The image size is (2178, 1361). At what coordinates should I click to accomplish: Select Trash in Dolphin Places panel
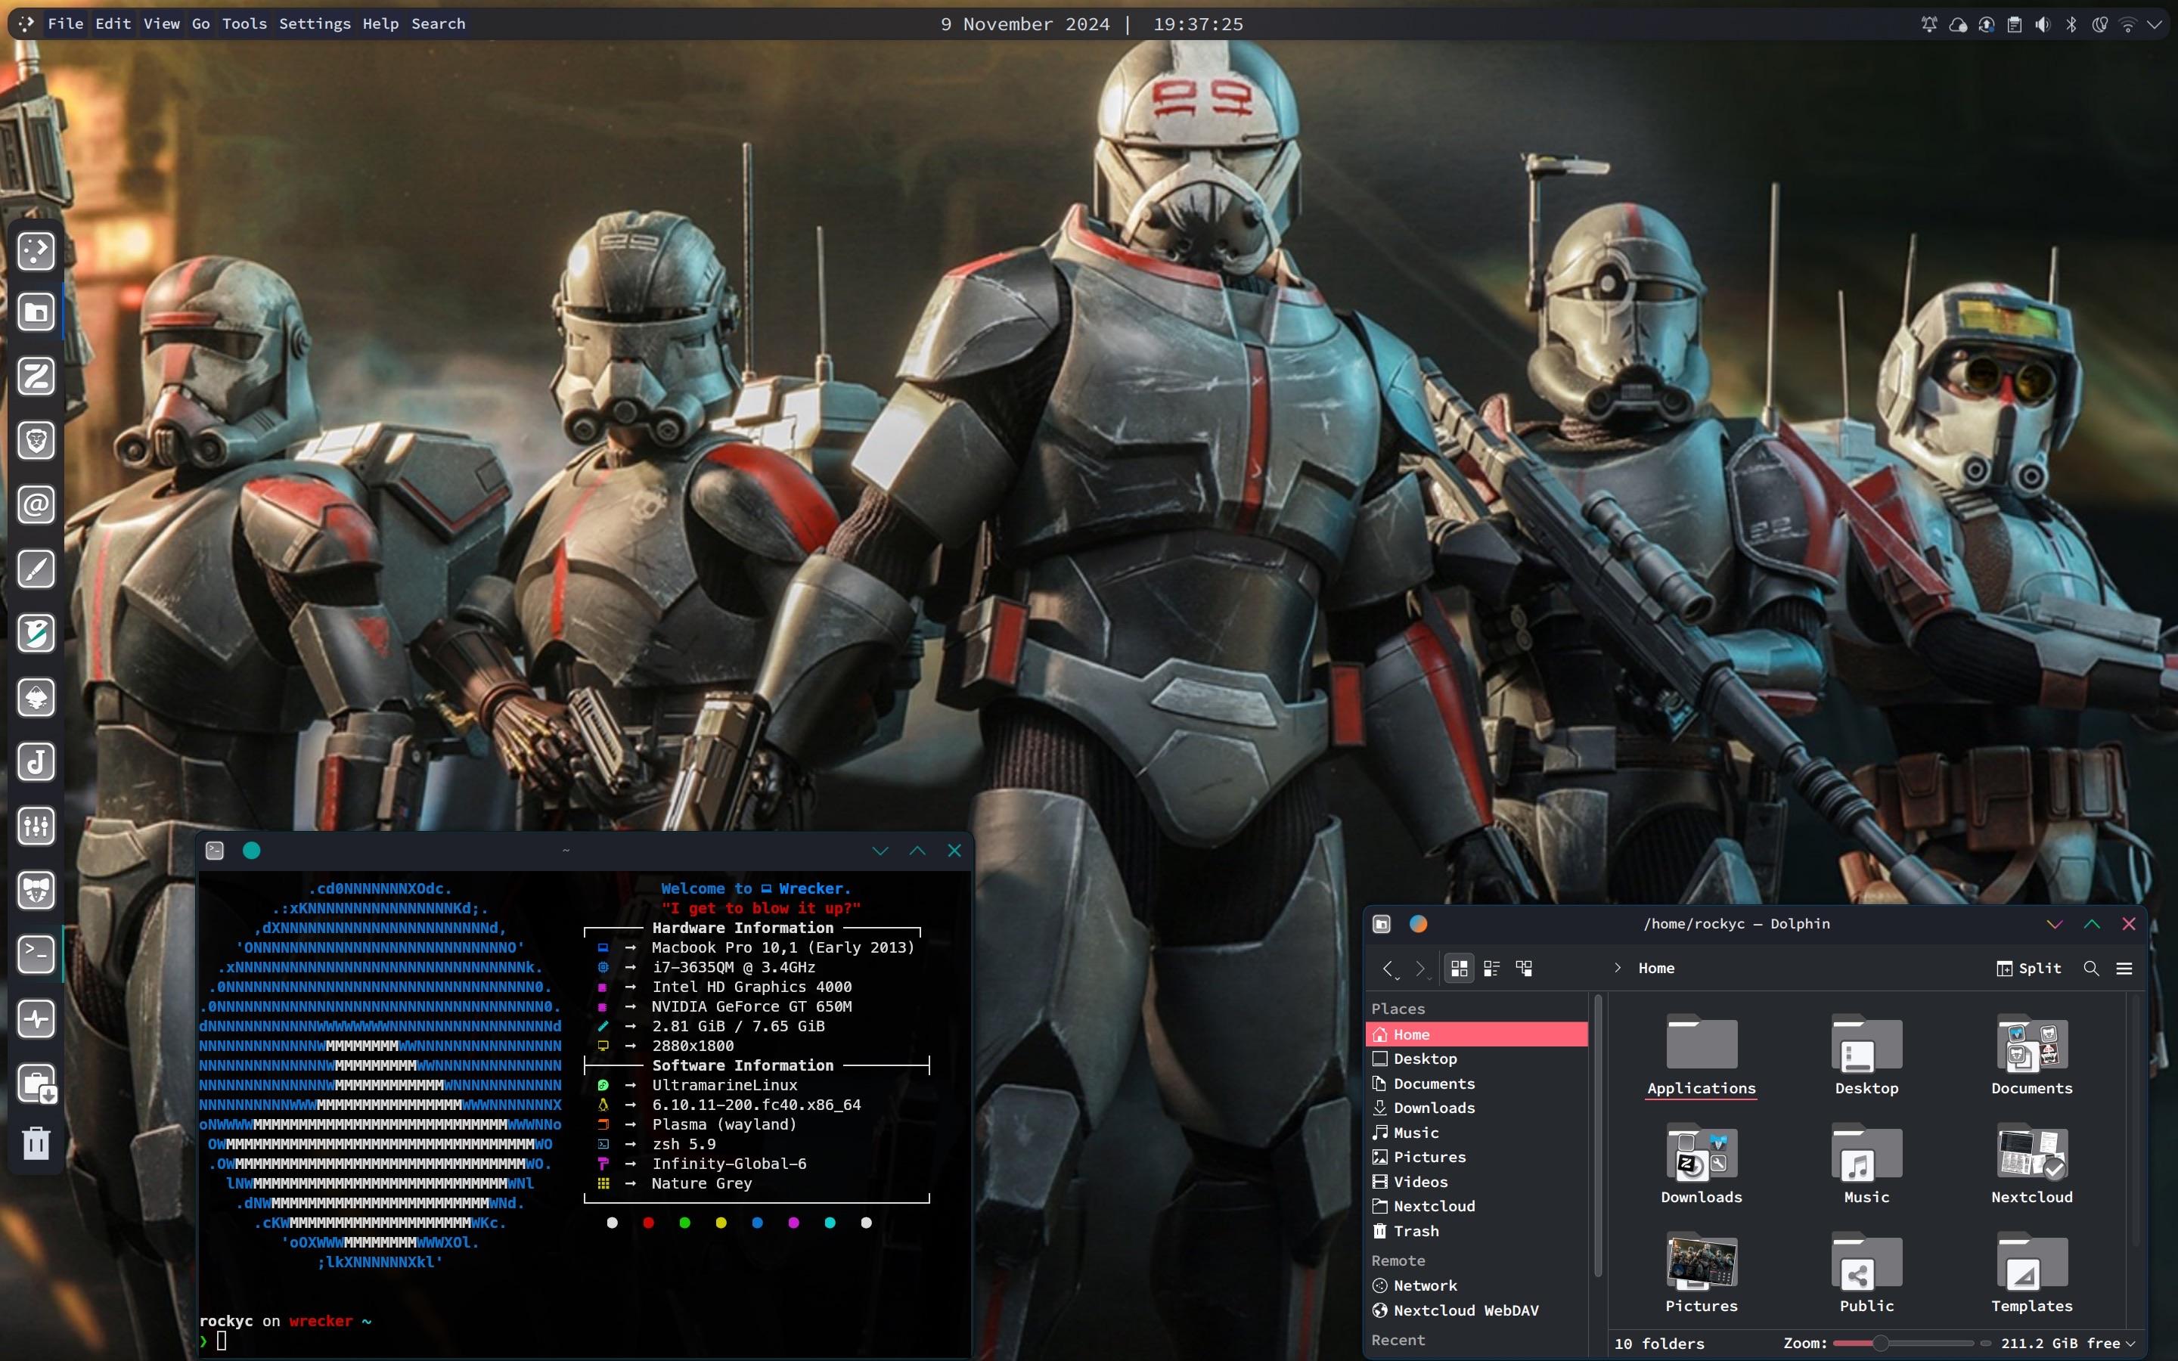coord(1476,1230)
